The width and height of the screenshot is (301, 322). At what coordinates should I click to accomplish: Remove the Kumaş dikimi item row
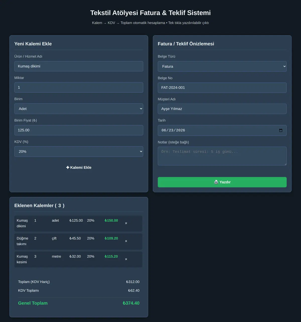pyautogui.click(x=126, y=223)
